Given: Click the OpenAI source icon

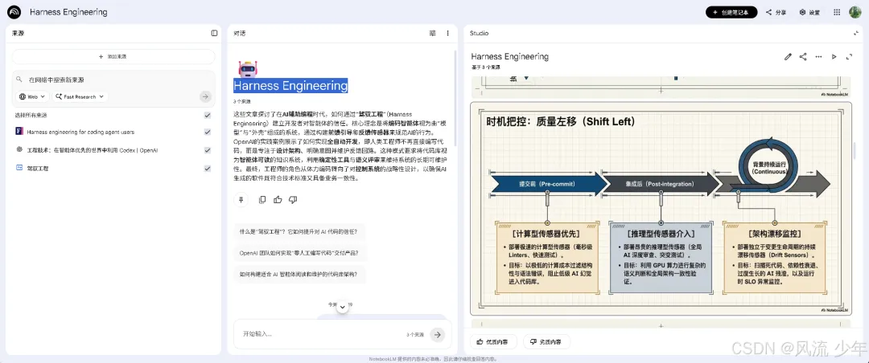Looking at the screenshot, I should pyautogui.click(x=19, y=150).
